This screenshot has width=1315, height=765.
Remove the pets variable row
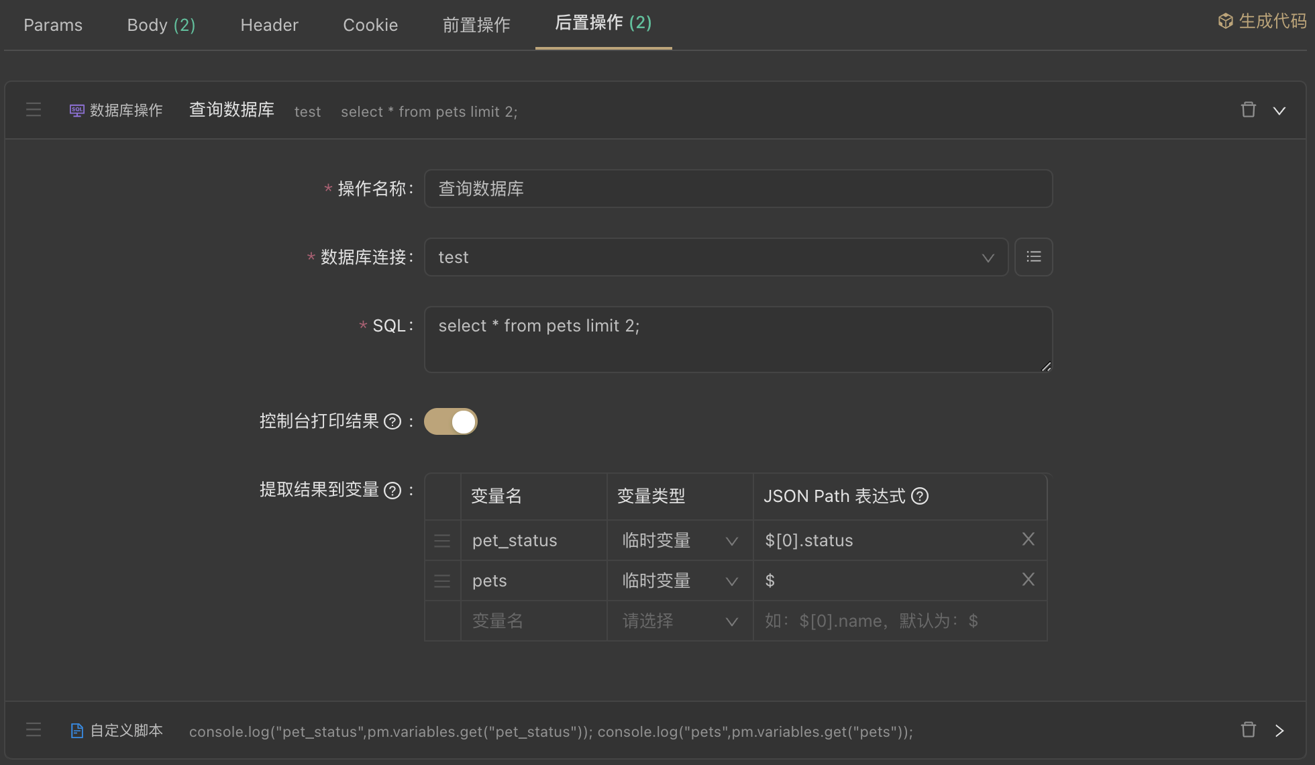1028,580
